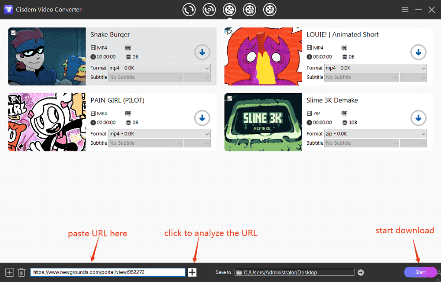Click the file size icon on PAIN GIRL
Image resolution: width=441 pixels, height=282 pixels.
(x=128, y=122)
